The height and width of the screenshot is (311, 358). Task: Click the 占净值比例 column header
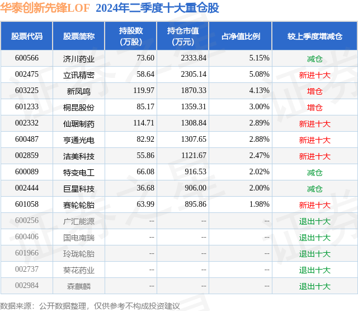(241, 36)
